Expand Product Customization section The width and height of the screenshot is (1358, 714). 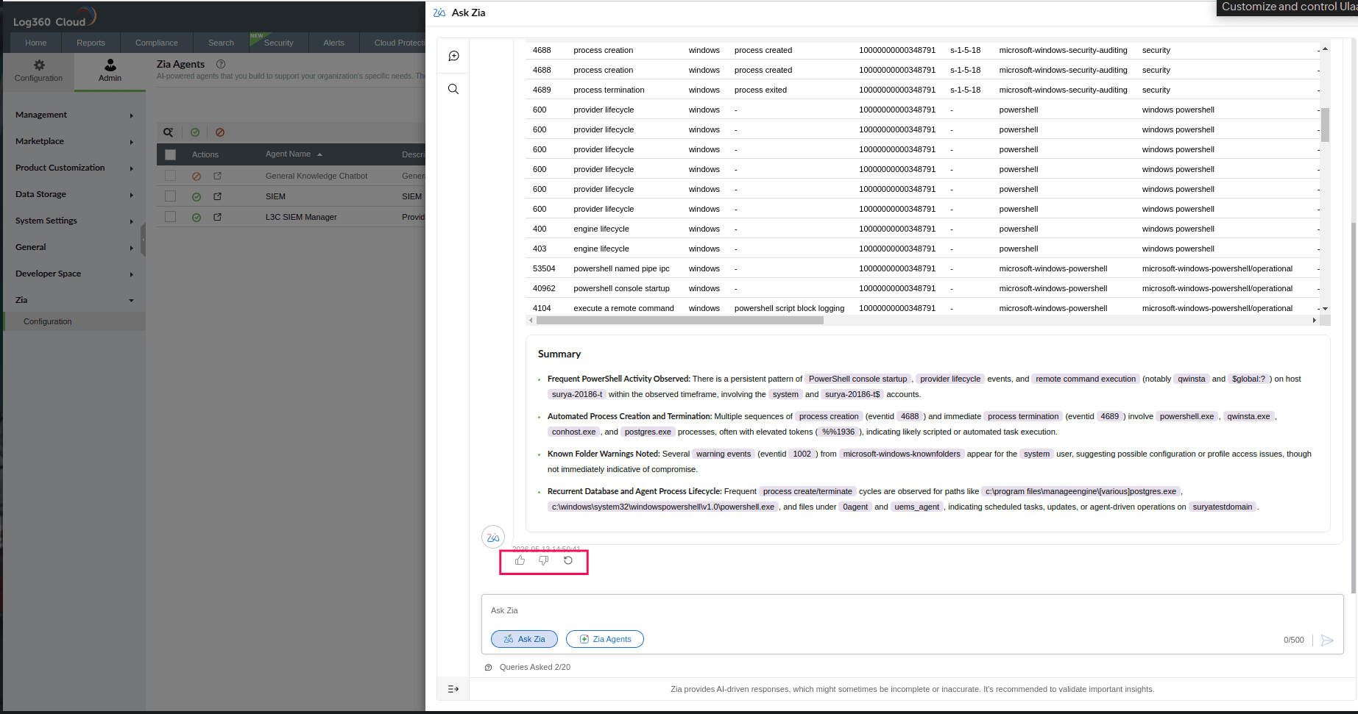click(74, 168)
